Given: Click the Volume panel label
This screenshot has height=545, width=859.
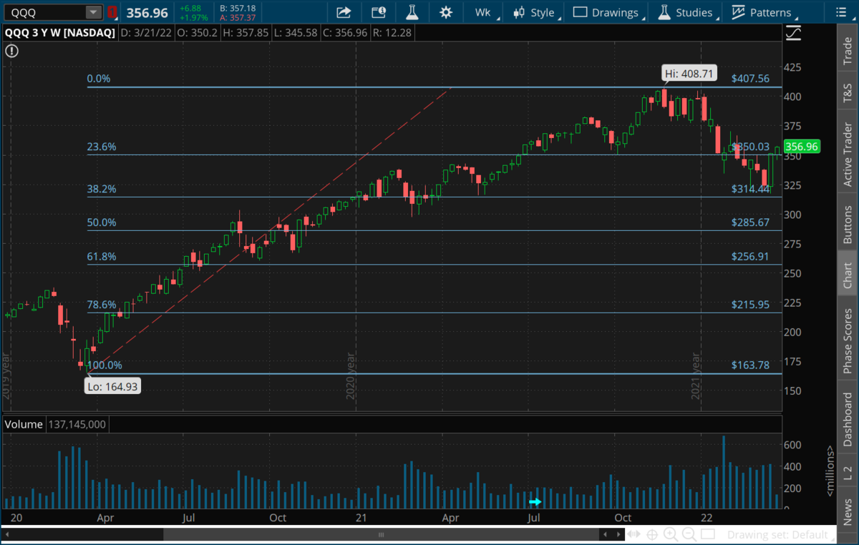Looking at the screenshot, I should 24,424.
